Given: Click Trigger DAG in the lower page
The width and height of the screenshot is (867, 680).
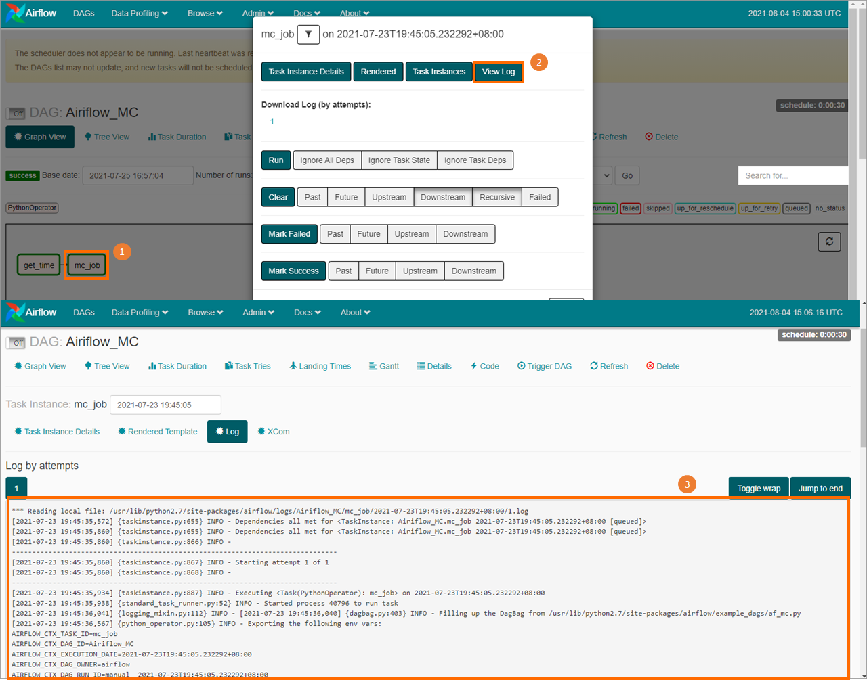Looking at the screenshot, I should 545,366.
